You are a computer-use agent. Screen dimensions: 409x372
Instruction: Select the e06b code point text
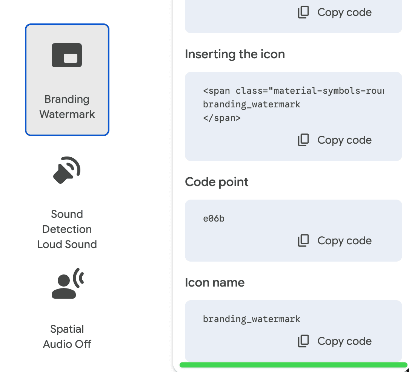pyautogui.click(x=214, y=217)
